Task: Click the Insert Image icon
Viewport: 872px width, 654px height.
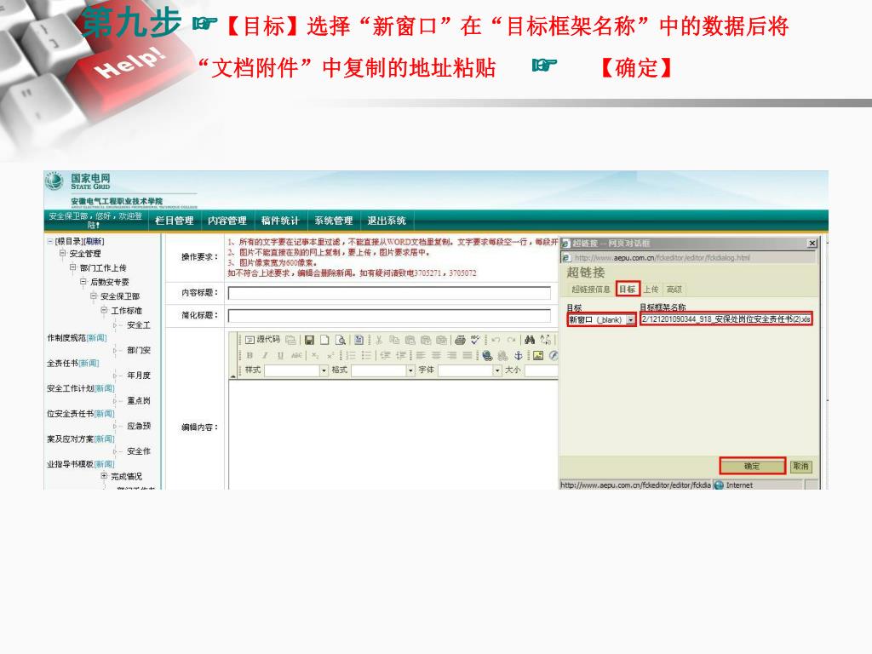Action: [538, 355]
